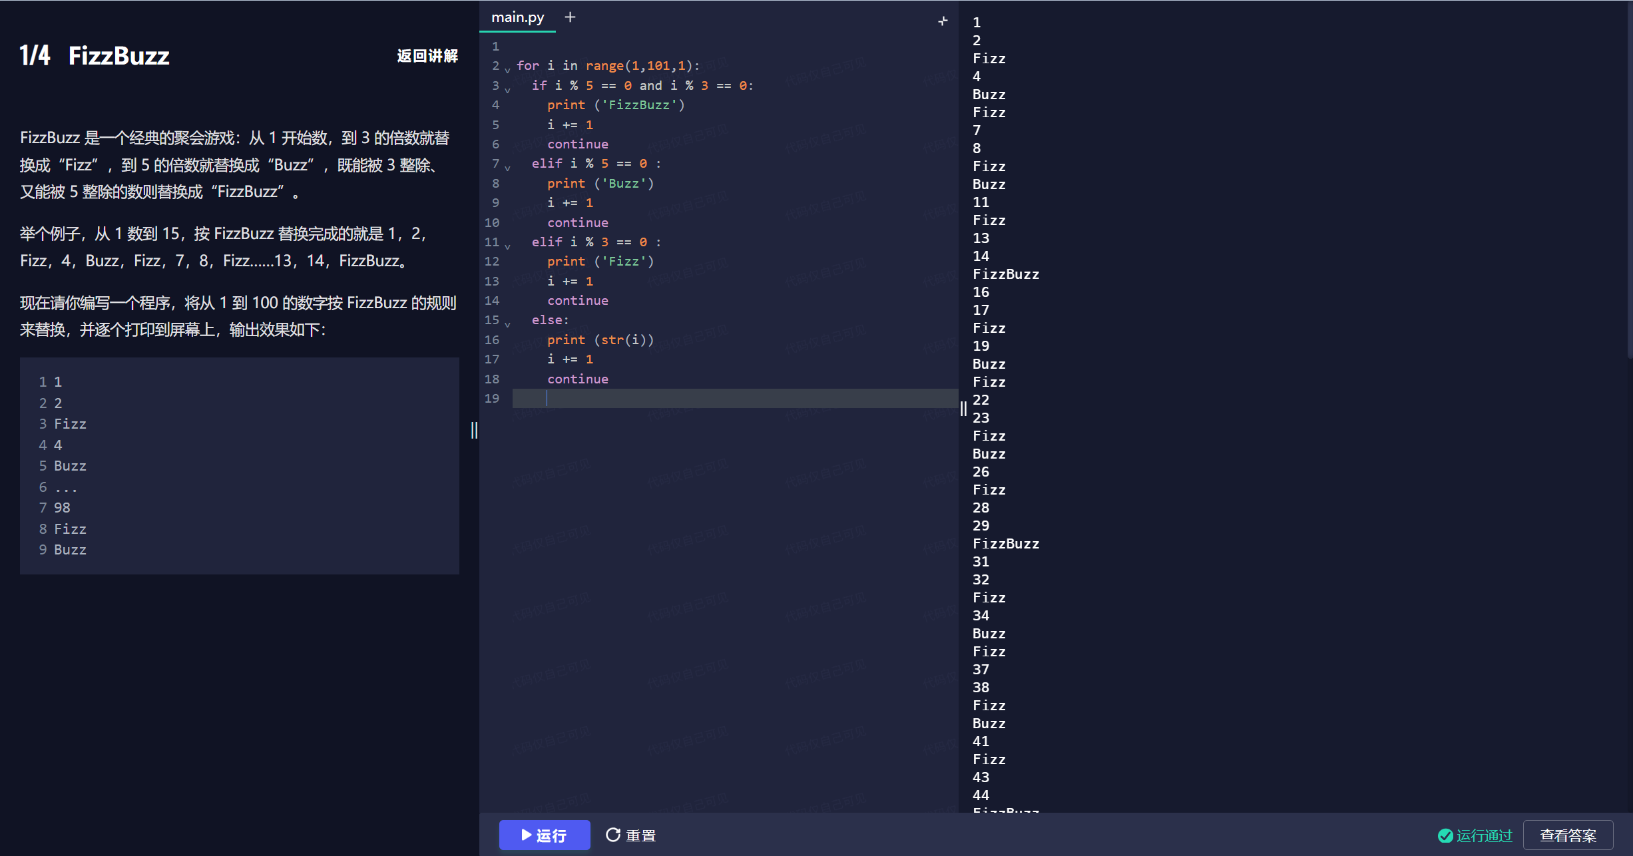Click the 重置 reset label
The width and height of the screenshot is (1633, 856).
(x=640, y=835)
